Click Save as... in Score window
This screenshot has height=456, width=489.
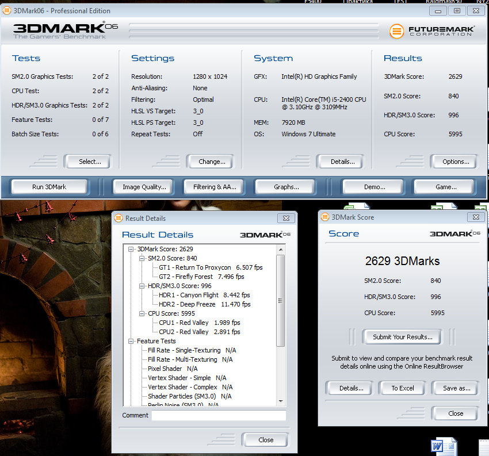455,388
